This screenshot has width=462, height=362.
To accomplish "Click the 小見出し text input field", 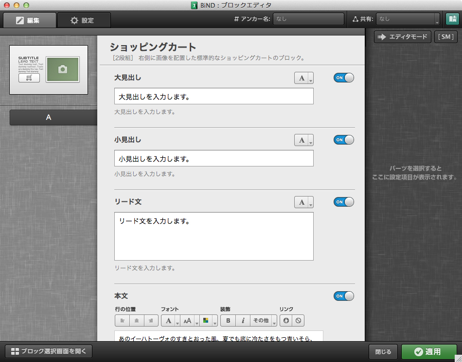I will point(214,158).
